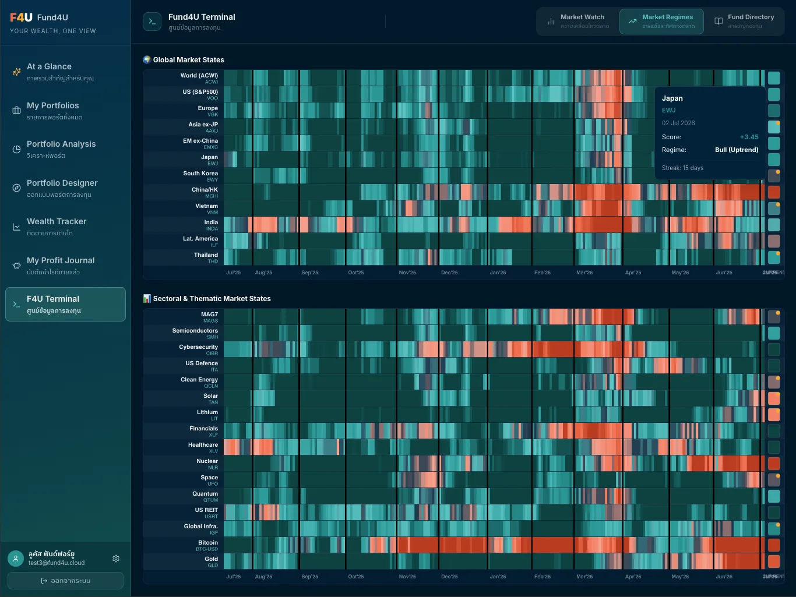
Task: Click the Thailand THD row label
Action: point(206,257)
